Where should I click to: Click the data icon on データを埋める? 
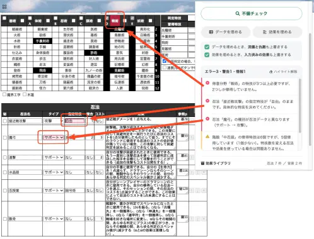click(211, 32)
